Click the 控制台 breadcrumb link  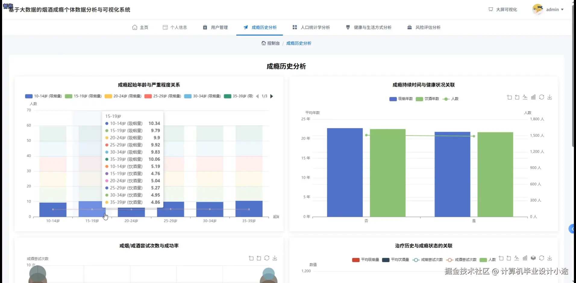pyautogui.click(x=271, y=43)
